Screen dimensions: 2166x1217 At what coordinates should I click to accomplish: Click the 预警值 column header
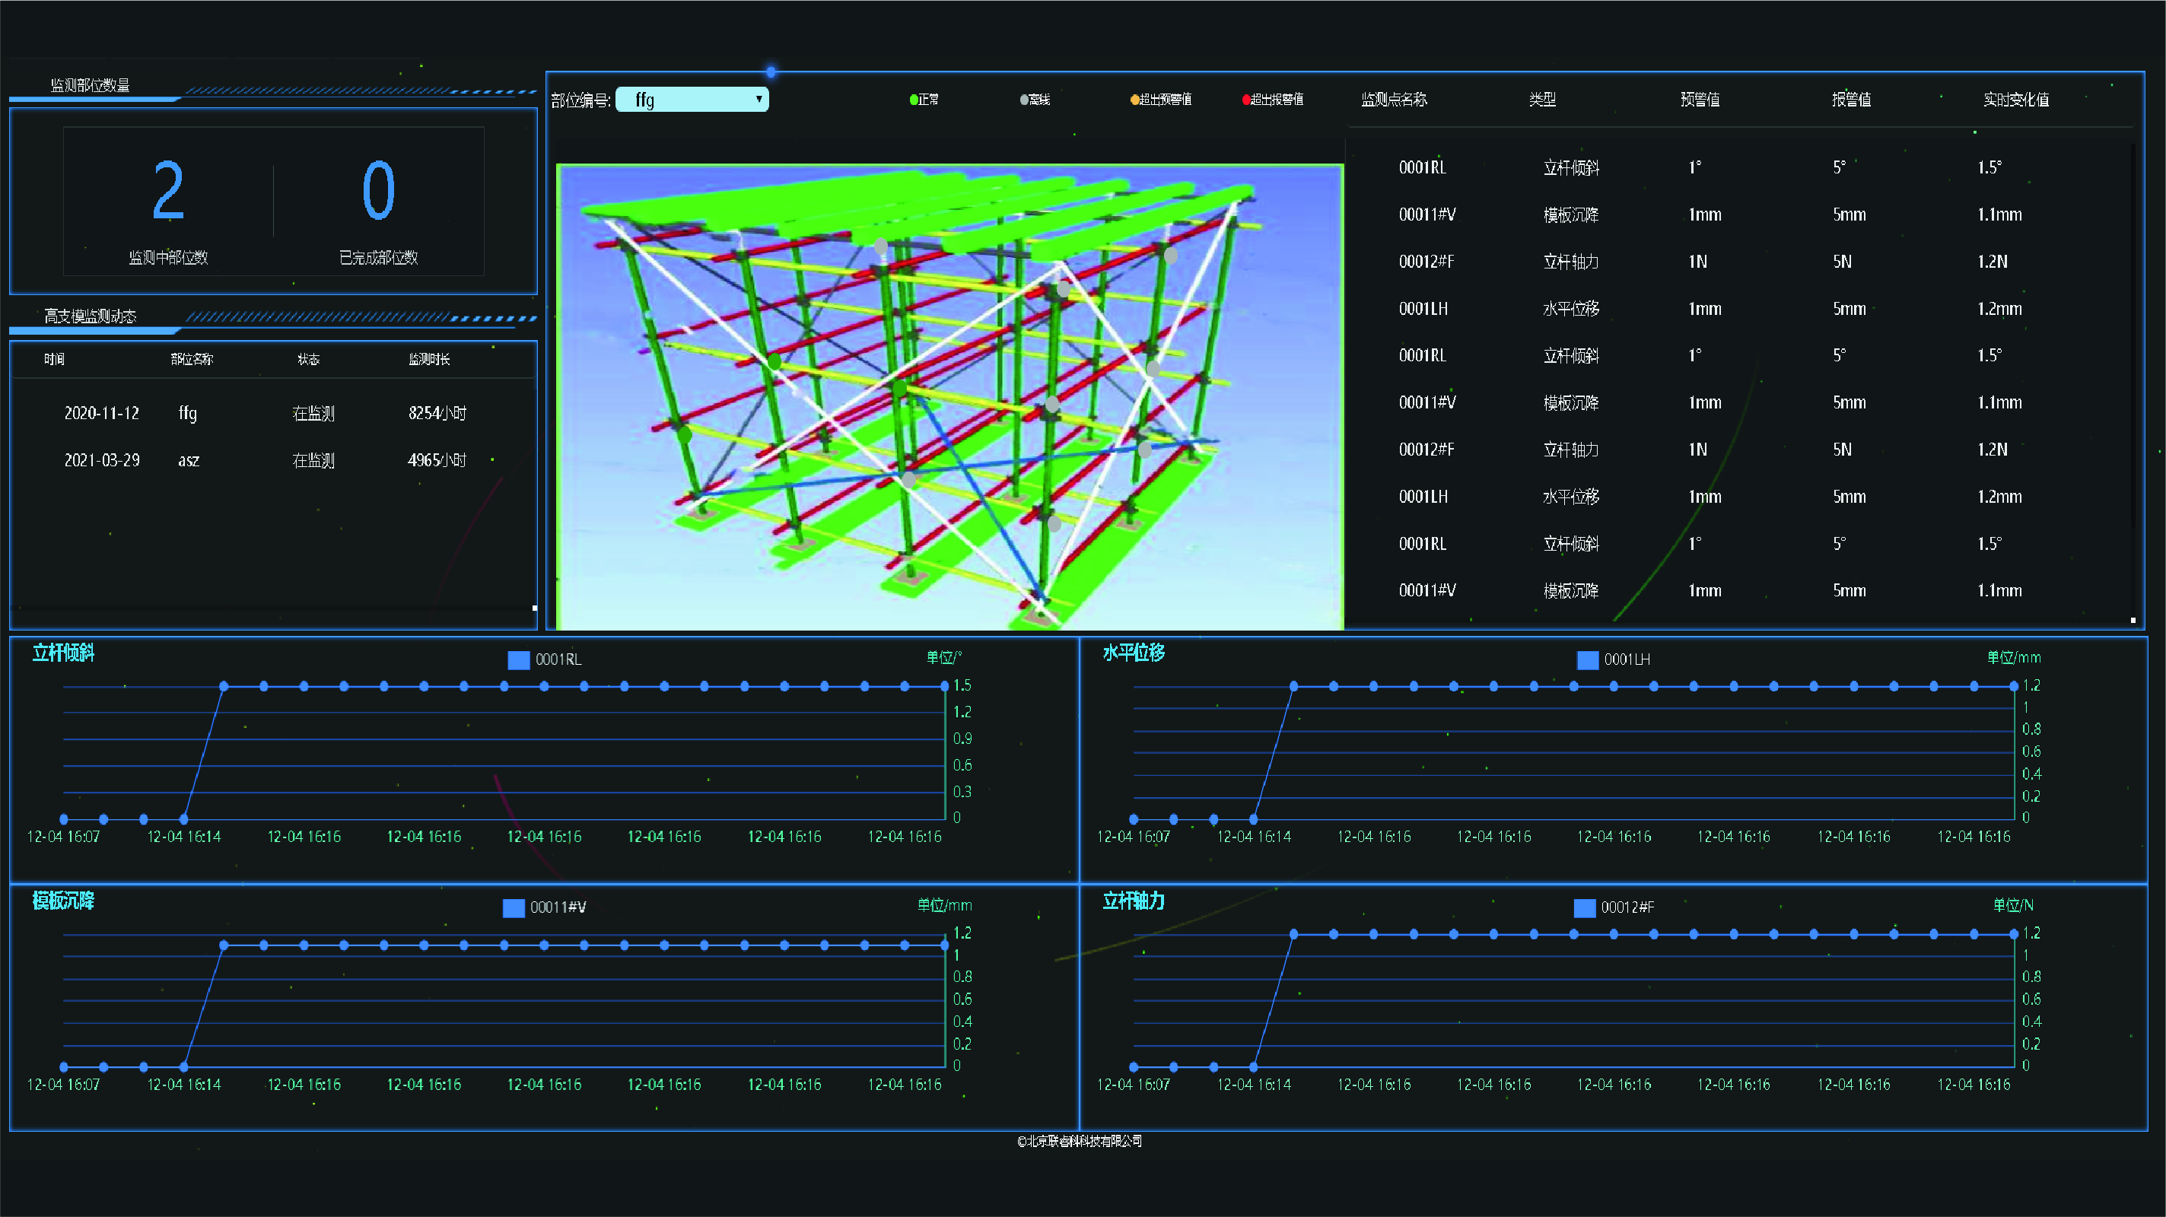(1700, 99)
